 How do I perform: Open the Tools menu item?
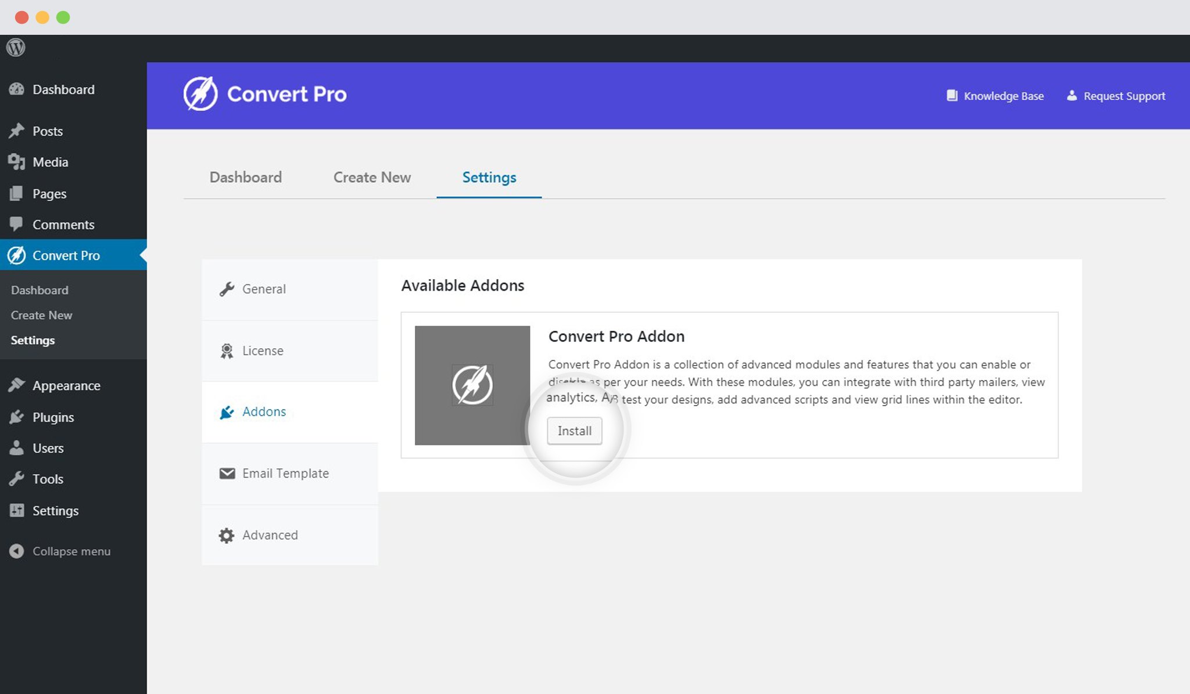[x=73, y=479]
